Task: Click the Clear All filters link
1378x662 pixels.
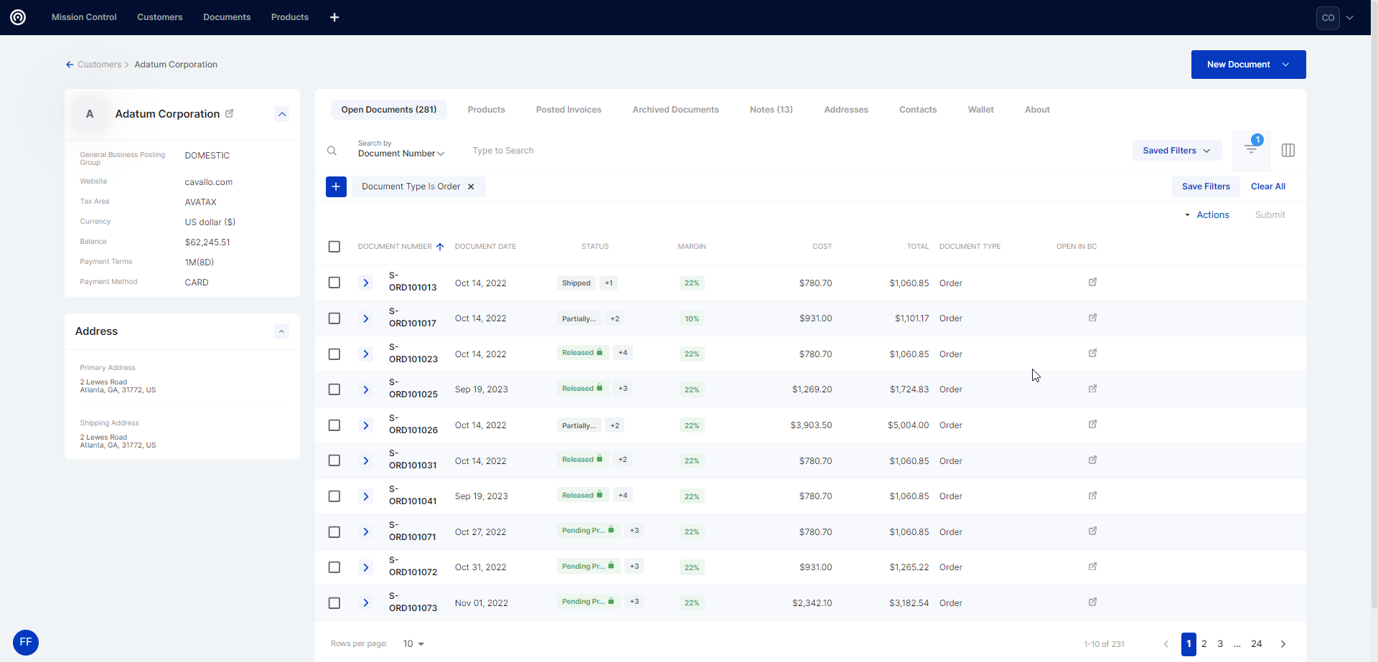Action: 1267,186
